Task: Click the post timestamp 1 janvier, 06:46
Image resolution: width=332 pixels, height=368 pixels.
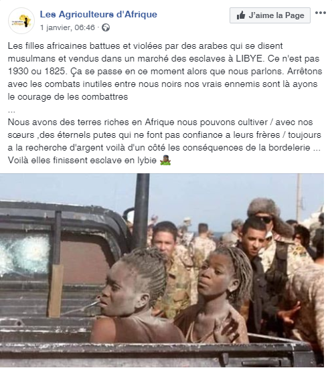Action: click(x=68, y=27)
